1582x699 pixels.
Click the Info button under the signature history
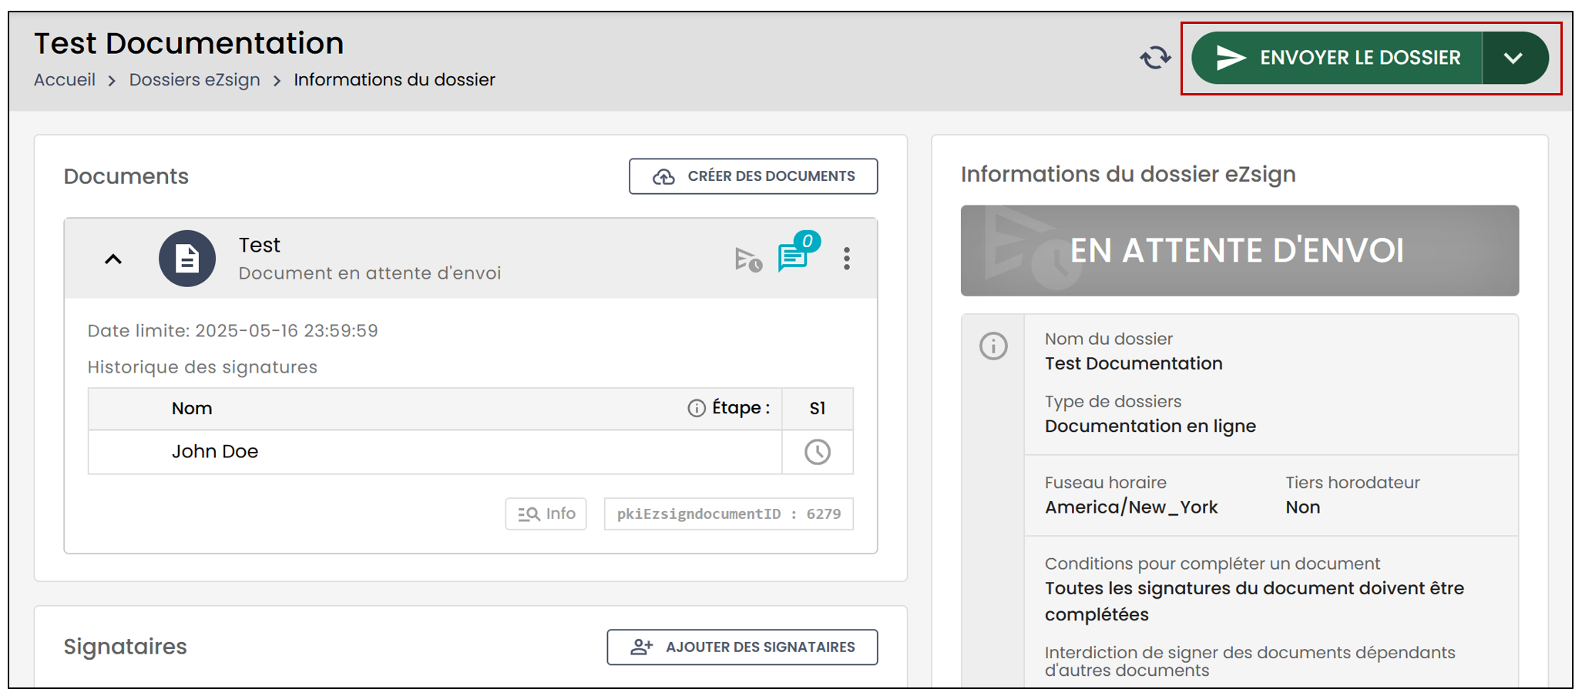(546, 513)
